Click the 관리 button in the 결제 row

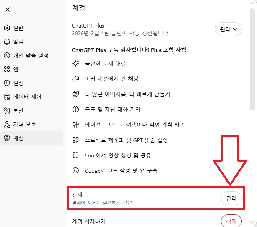pos(231,198)
